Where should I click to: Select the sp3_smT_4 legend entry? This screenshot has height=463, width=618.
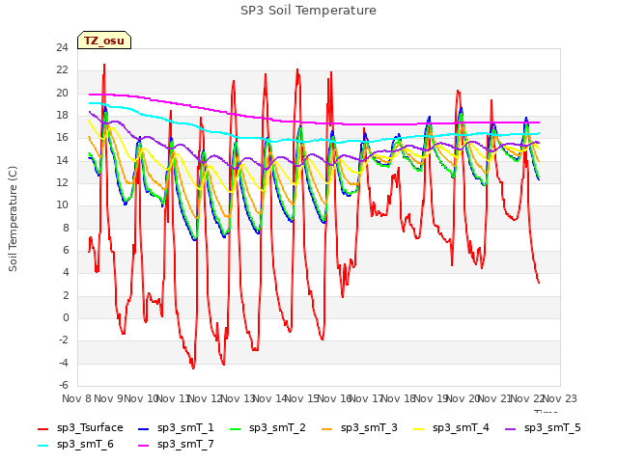pos(451,428)
